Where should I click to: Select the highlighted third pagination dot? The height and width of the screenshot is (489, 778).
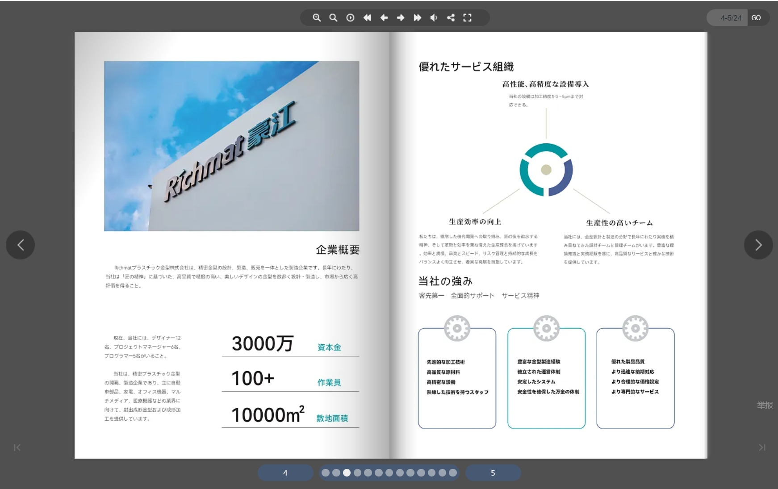347,473
